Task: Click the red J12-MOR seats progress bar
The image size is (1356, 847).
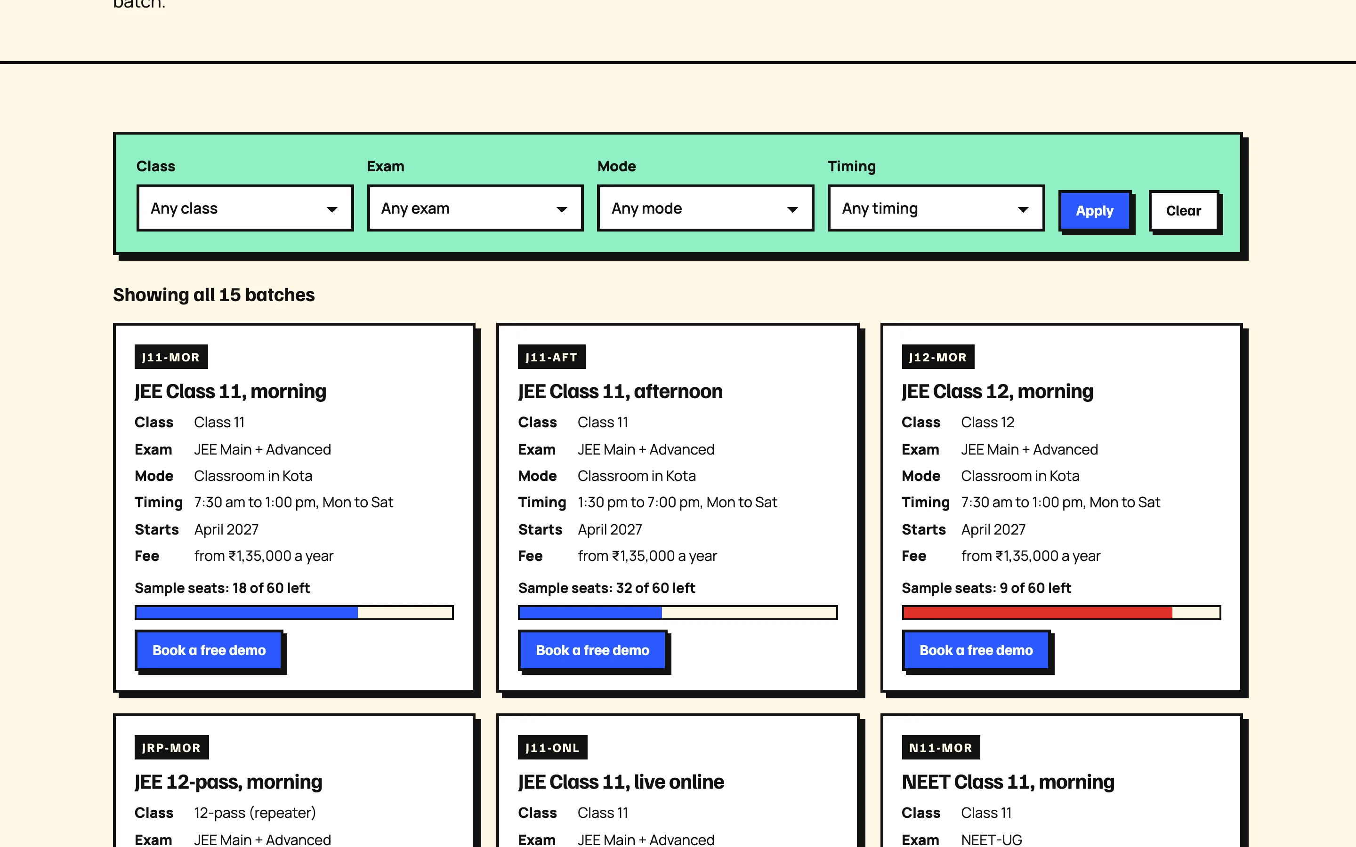Action: click(x=1061, y=612)
